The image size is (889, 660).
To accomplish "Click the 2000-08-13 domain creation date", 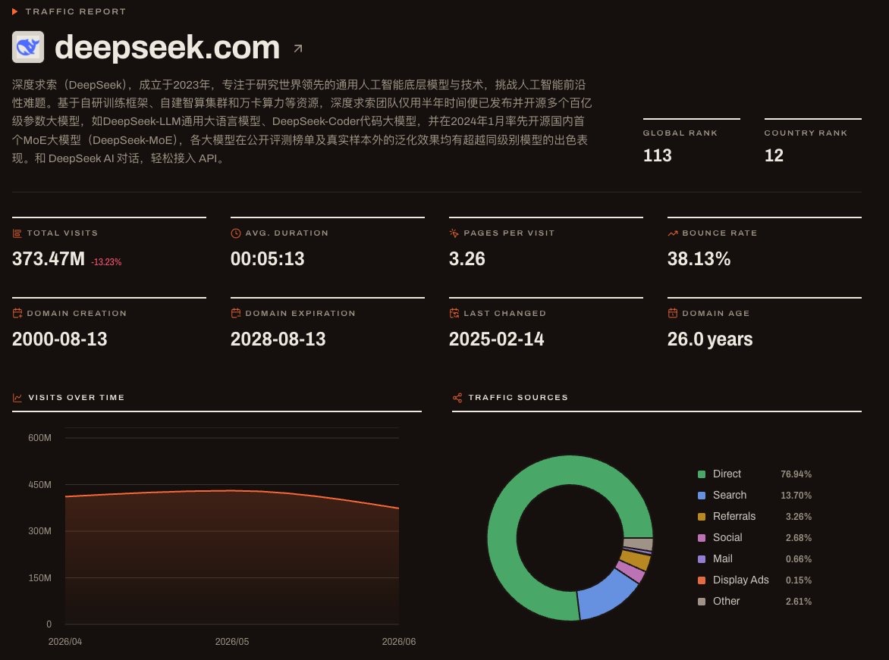I will pos(59,339).
